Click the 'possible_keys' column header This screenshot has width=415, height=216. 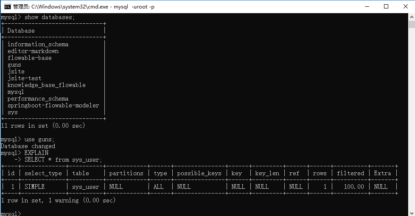tap(199, 173)
